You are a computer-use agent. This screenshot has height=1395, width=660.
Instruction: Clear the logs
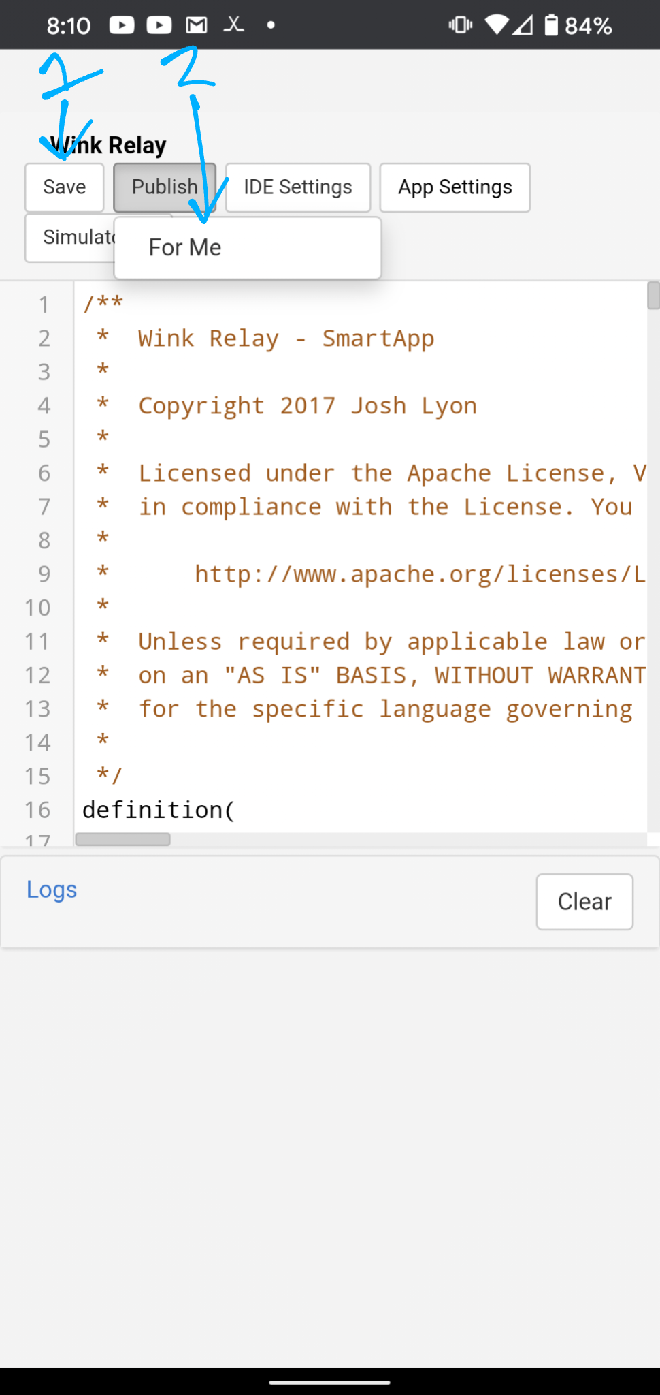[584, 902]
